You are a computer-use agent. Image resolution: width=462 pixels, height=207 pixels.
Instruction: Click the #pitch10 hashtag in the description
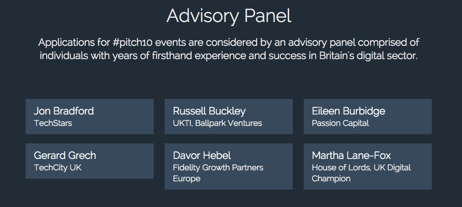[132, 43]
